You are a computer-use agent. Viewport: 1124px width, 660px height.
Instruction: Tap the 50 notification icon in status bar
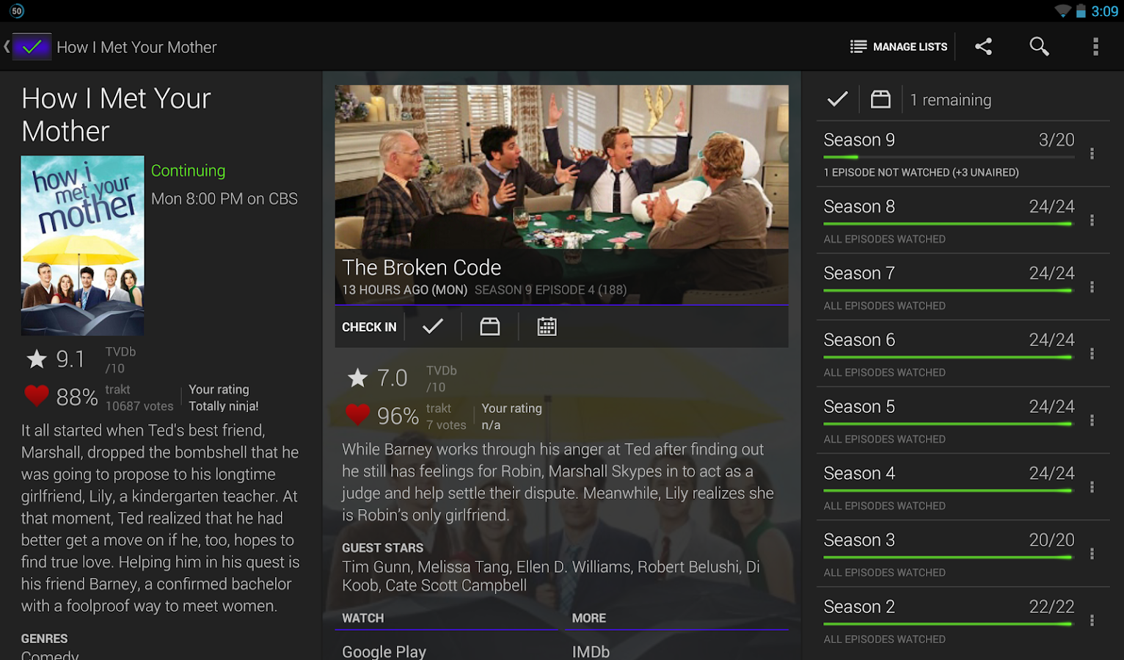(x=17, y=11)
